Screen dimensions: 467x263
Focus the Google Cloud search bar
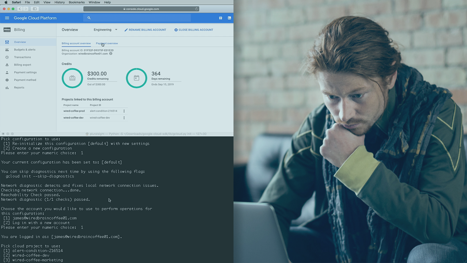click(x=138, y=18)
